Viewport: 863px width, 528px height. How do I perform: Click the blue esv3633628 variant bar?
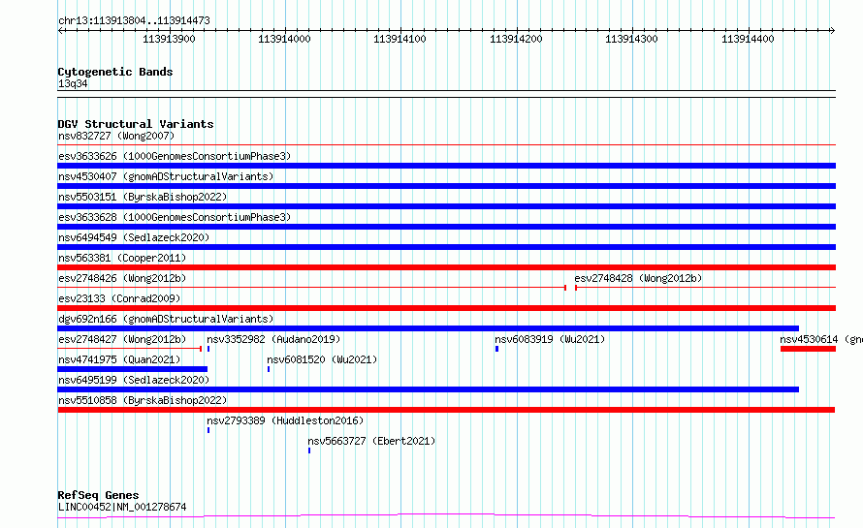pyautogui.click(x=446, y=227)
